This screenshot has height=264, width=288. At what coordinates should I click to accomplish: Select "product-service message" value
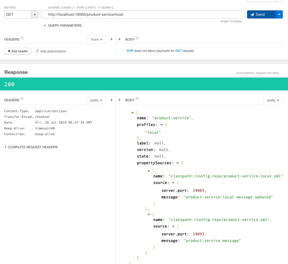(212, 241)
